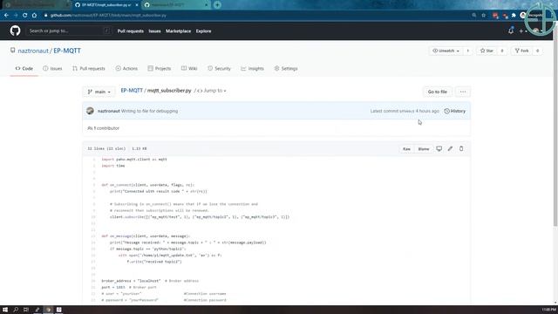This screenshot has width=558, height=314.
Task: Click the desktop view icon in file toolbar
Action: click(439, 149)
